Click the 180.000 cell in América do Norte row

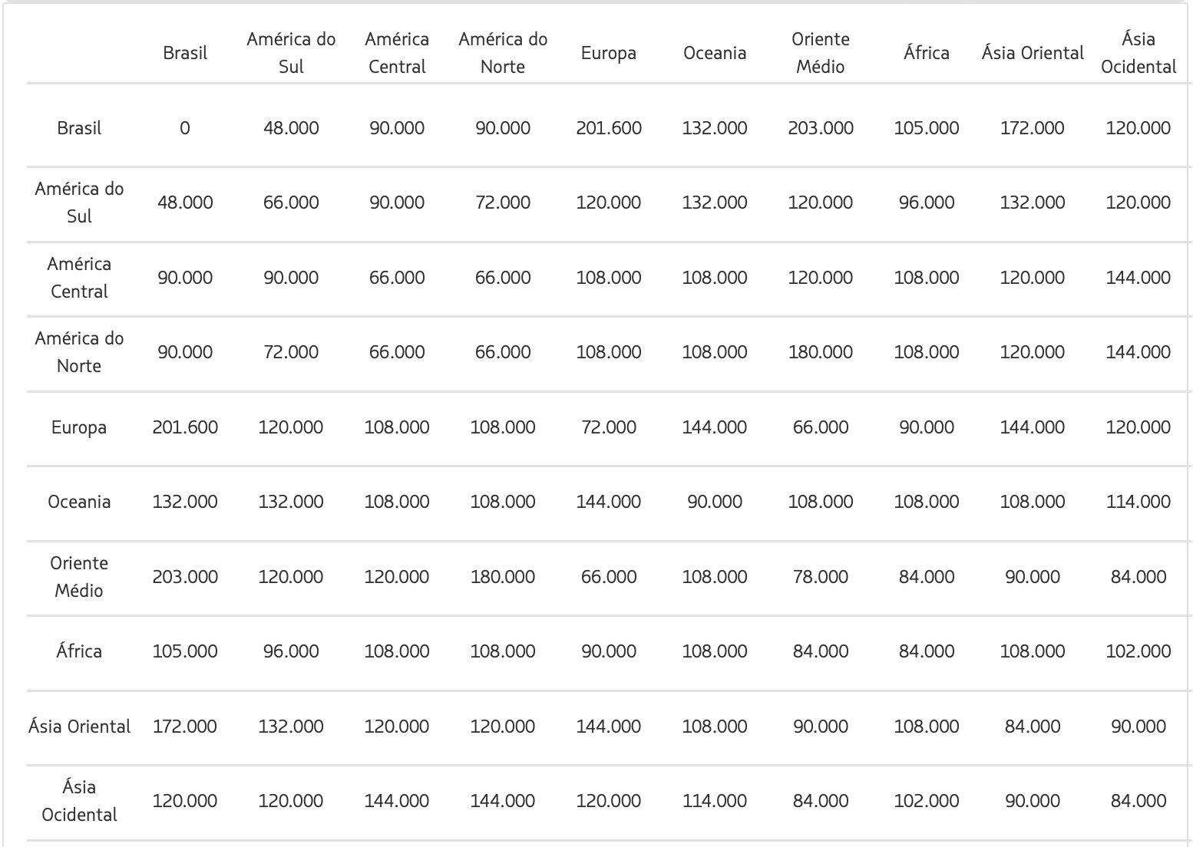click(821, 352)
